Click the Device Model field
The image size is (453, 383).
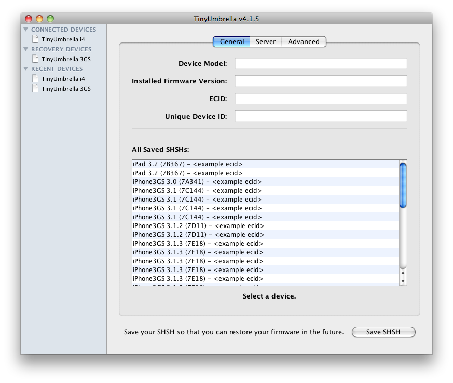coord(321,64)
